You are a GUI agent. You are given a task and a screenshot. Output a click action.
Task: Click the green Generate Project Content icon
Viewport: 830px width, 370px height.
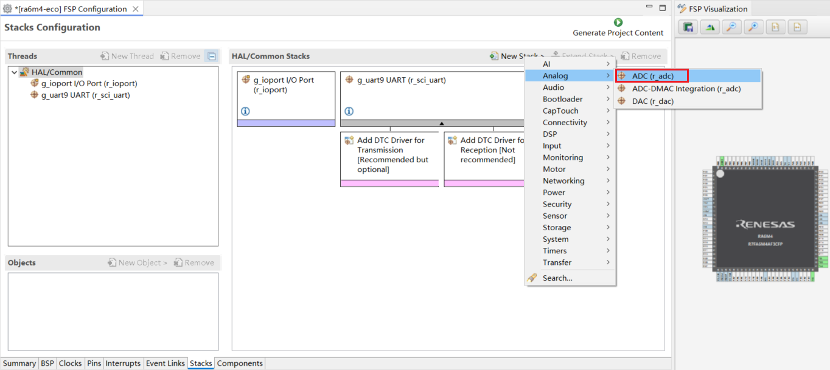coord(618,22)
